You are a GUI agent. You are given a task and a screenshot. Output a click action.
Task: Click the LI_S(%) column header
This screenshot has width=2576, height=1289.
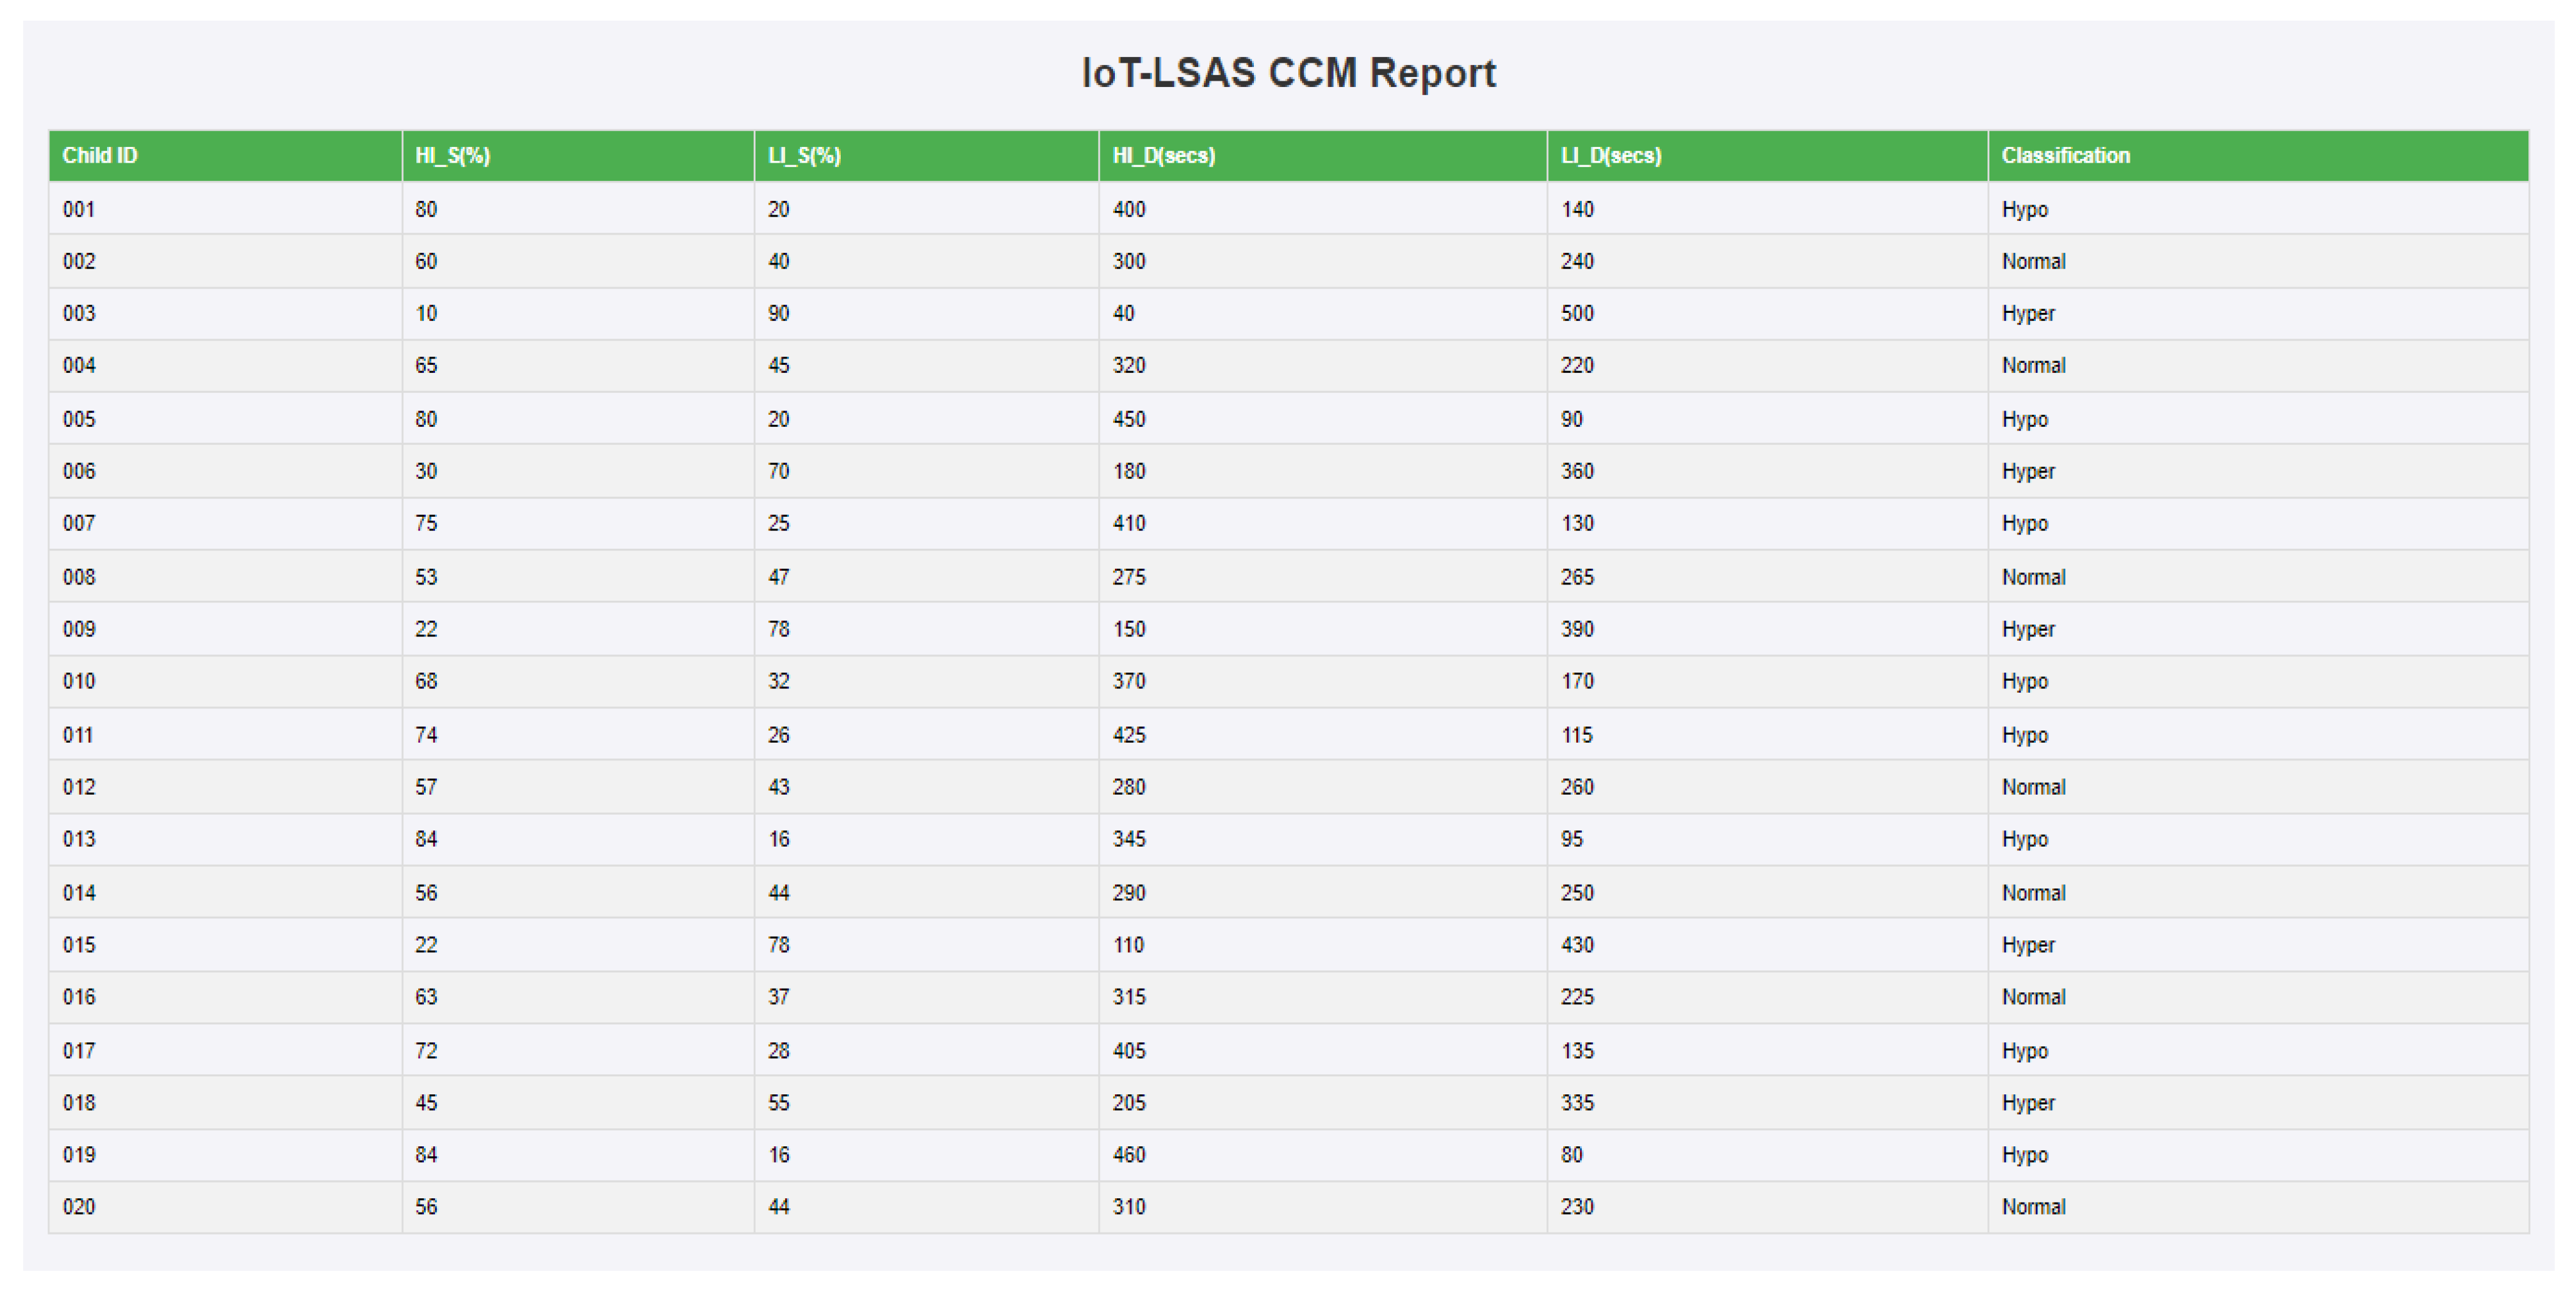pyautogui.click(x=804, y=156)
